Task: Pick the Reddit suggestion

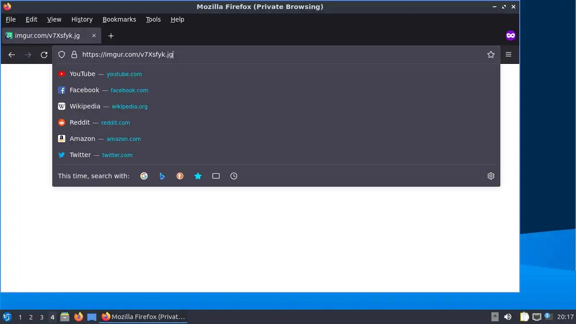Action: (x=276, y=122)
